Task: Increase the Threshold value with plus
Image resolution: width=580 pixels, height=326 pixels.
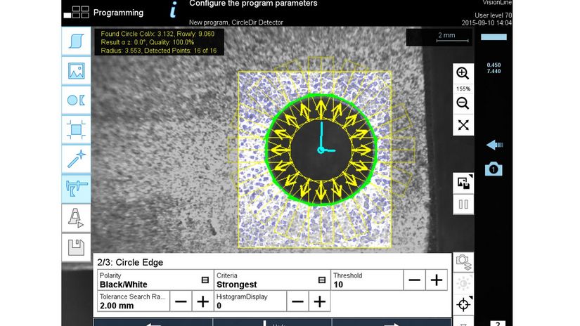Action: (x=437, y=280)
